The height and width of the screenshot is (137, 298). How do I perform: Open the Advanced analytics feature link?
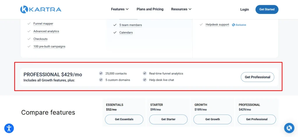[x=46, y=31]
